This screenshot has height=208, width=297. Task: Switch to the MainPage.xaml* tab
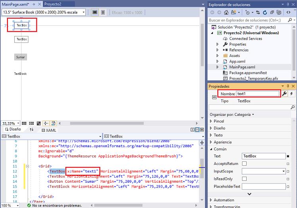click(15, 4)
